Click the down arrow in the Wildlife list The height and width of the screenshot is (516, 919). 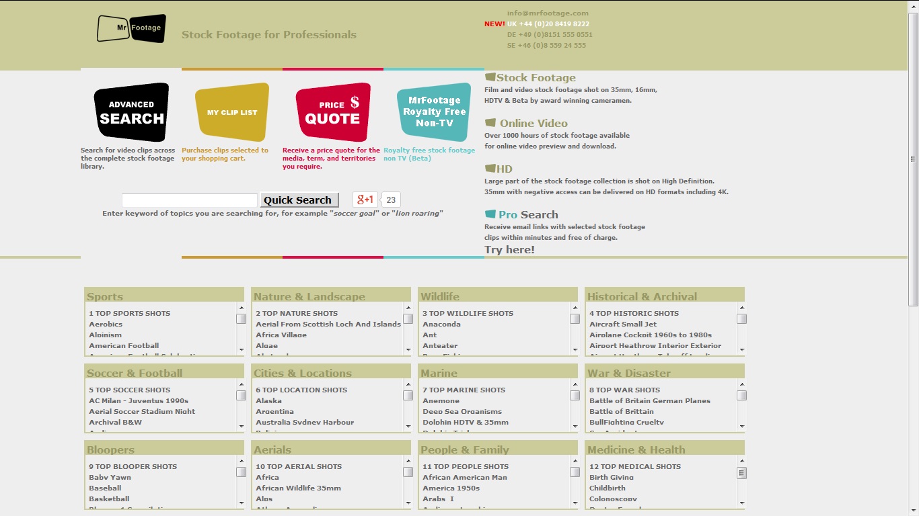click(x=575, y=350)
